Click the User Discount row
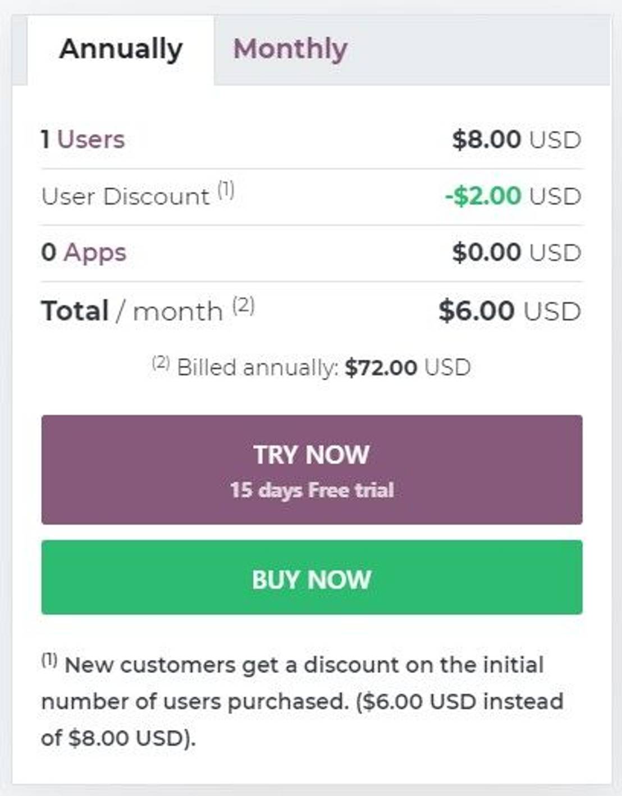This screenshot has height=796, width=622. click(124, 195)
